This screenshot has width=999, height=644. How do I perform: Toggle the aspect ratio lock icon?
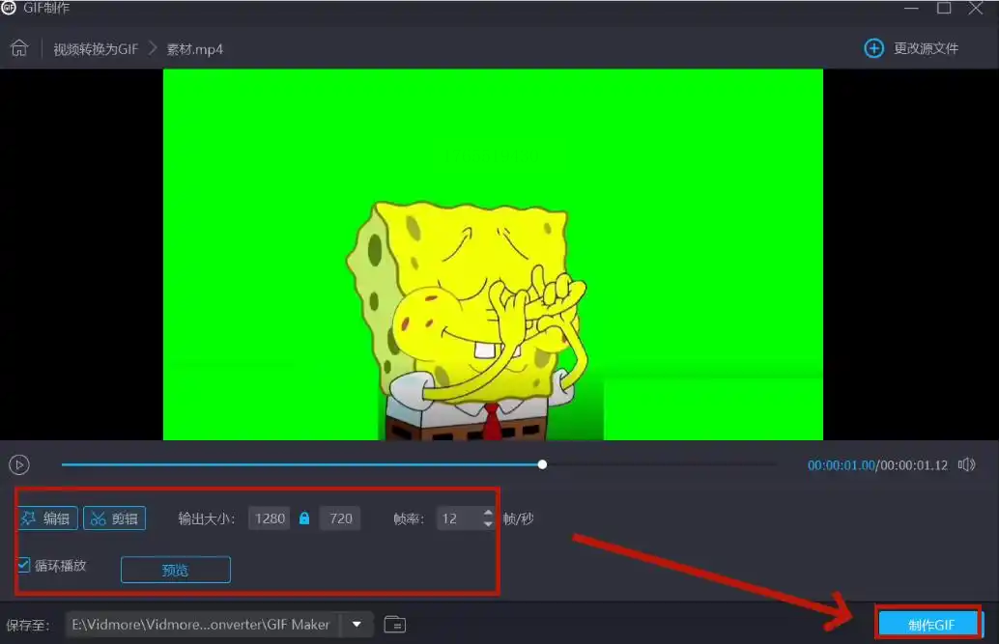tap(304, 518)
